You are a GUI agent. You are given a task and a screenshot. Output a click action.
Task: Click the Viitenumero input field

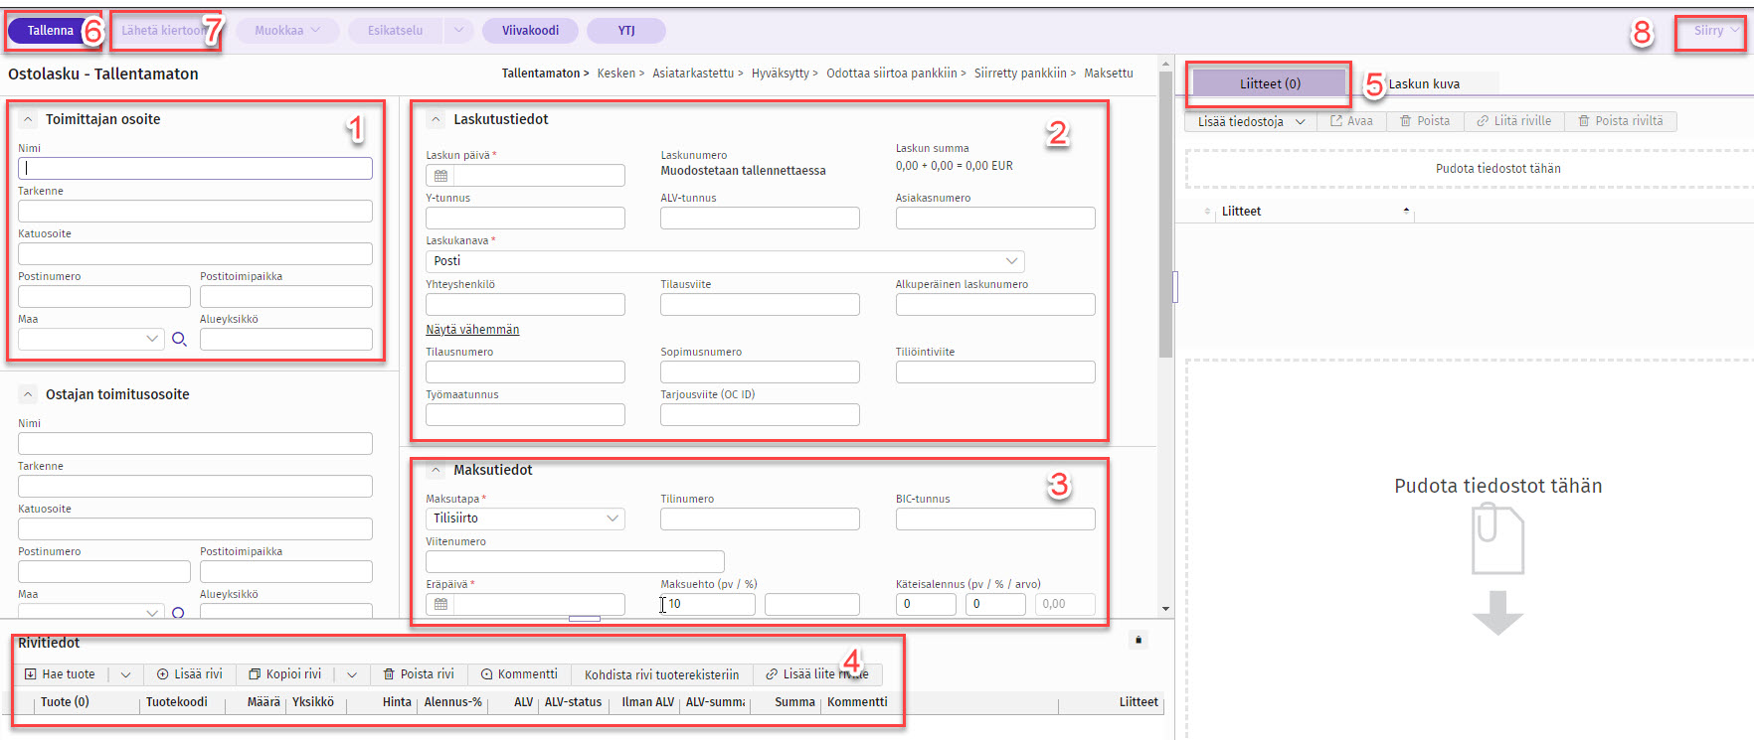click(575, 561)
